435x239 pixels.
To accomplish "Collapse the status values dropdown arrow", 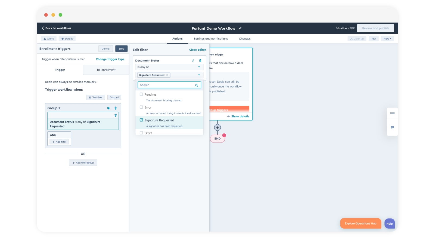I will coord(199,75).
